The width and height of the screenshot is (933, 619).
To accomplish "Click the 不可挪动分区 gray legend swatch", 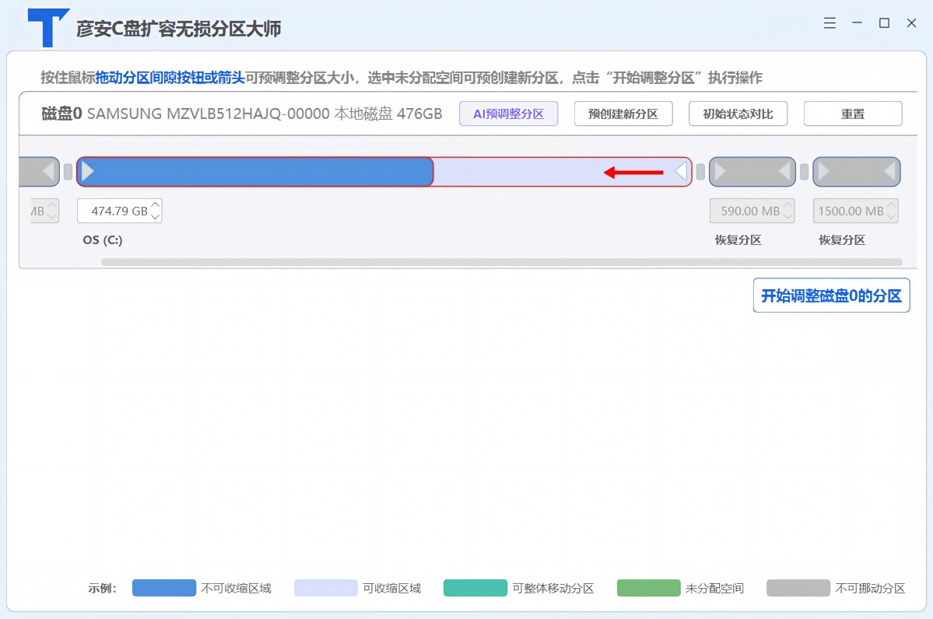I will coord(798,588).
